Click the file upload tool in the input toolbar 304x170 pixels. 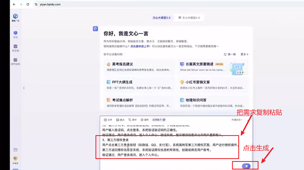108,120
